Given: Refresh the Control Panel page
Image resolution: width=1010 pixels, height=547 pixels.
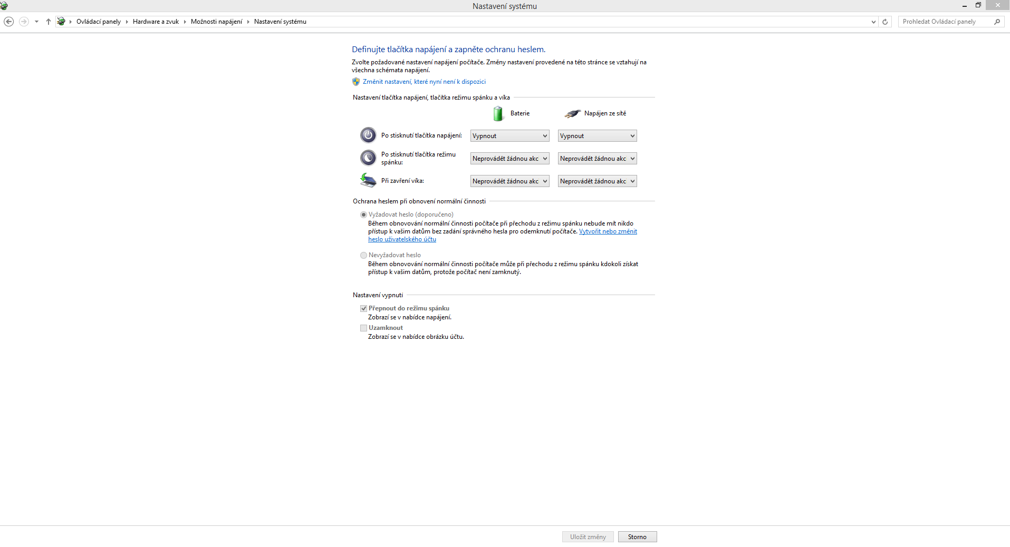Looking at the screenshot, I should 885,22.
